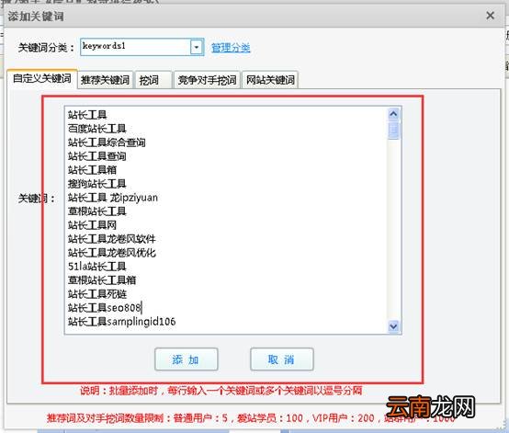
Task: Click the keywords1 text in category box
Action: click(x=104, y=46)
